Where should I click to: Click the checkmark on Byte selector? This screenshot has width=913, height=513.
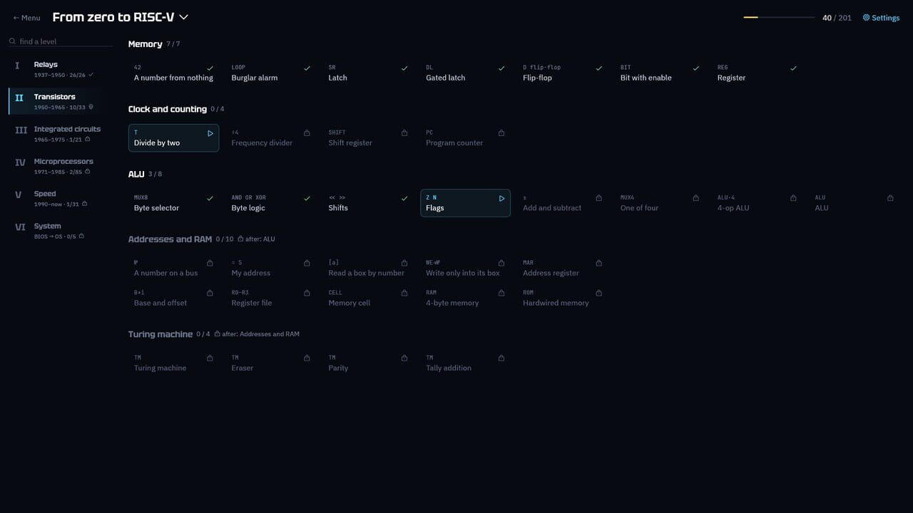pos(210,198)
